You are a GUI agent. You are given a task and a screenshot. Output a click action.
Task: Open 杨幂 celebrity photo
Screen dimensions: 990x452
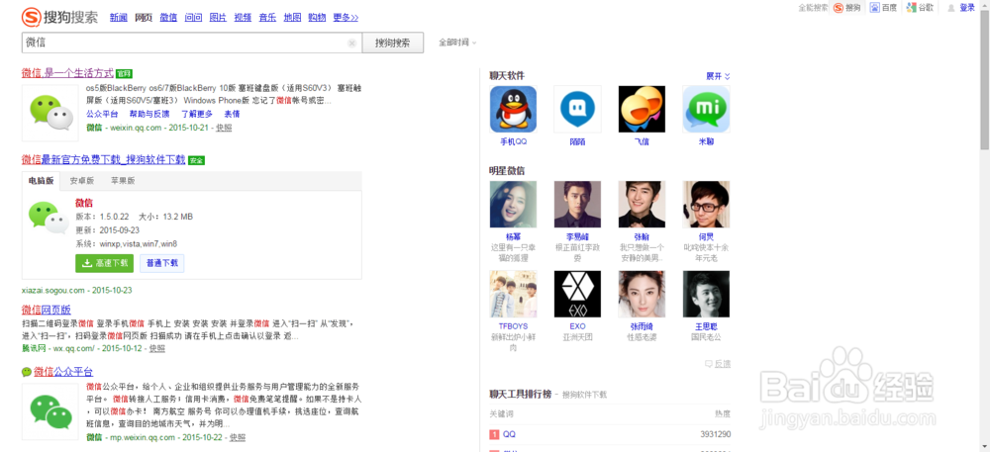(x=513, y=205)
